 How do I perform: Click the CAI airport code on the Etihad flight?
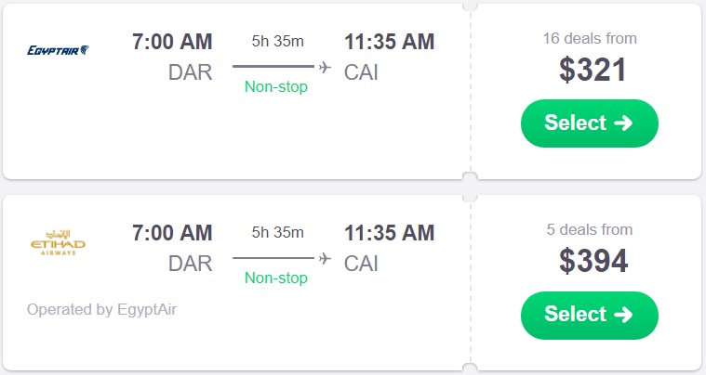click(x=361, y=264)
